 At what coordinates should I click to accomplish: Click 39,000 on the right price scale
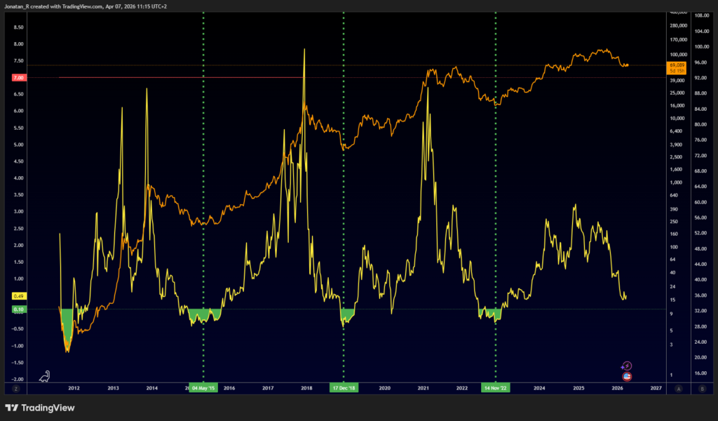(x=677, y=81)
